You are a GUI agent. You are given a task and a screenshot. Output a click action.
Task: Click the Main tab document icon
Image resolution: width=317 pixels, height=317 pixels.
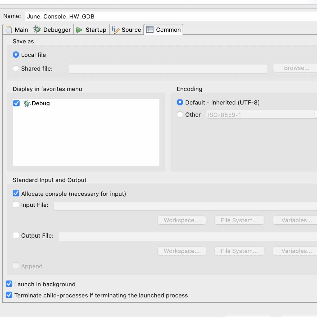(x=9, y=30)
